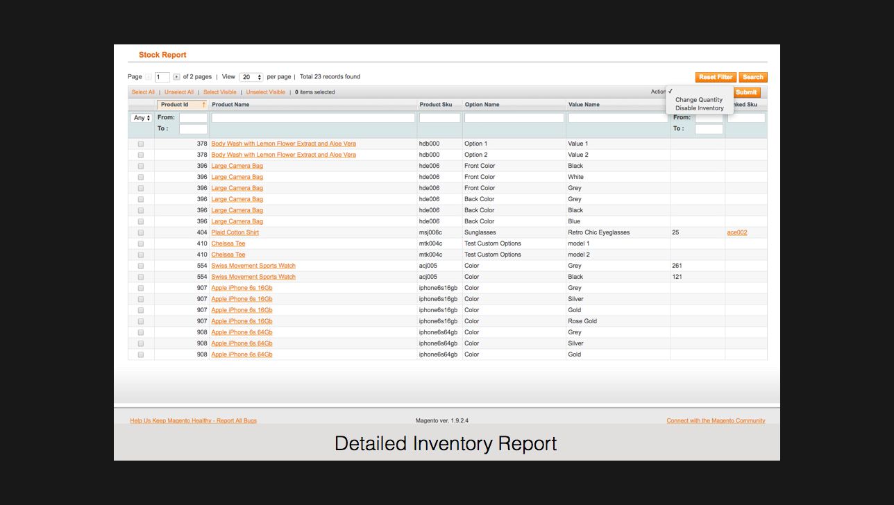Check the first Large Camera Bag row checkbox

[x=141, y=166]
